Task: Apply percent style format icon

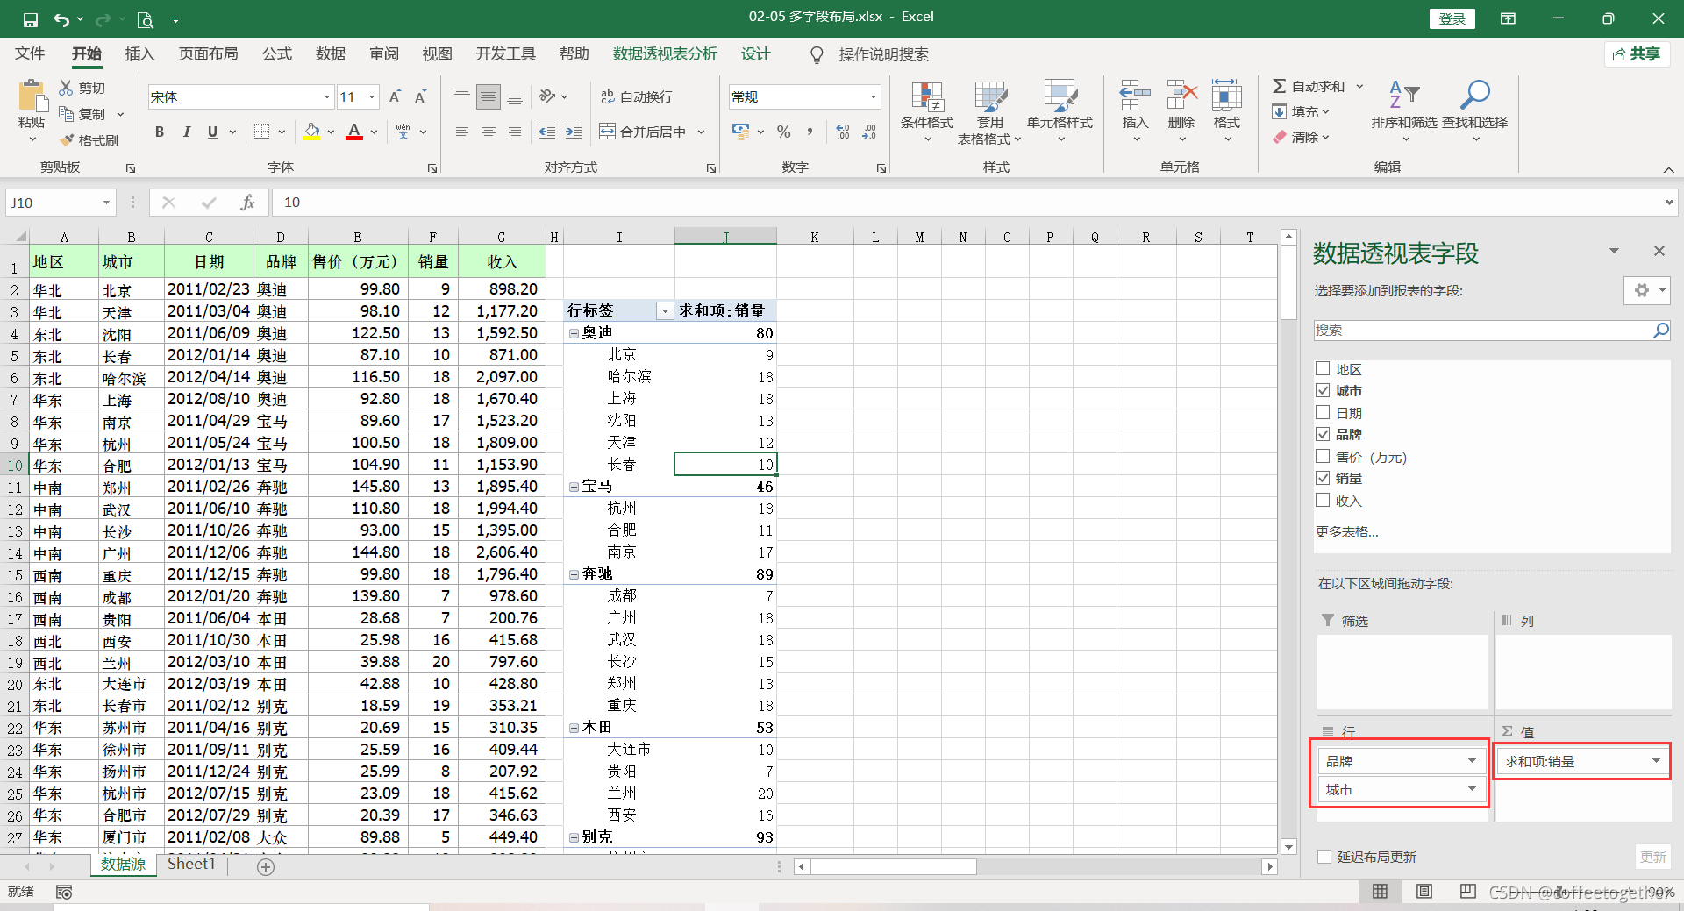Action: coord(784,132)
